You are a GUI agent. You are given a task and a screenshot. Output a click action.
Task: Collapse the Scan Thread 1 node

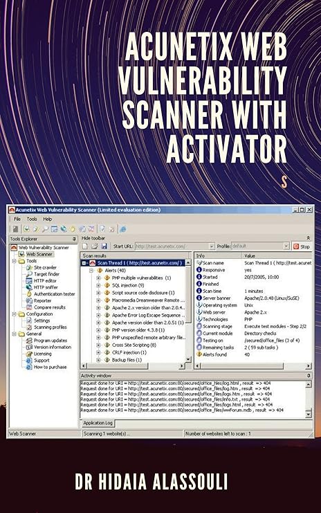coord(84,262)
